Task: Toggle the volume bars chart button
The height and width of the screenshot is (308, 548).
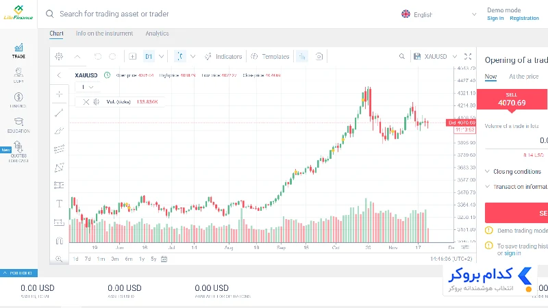Action: point(302,57)
